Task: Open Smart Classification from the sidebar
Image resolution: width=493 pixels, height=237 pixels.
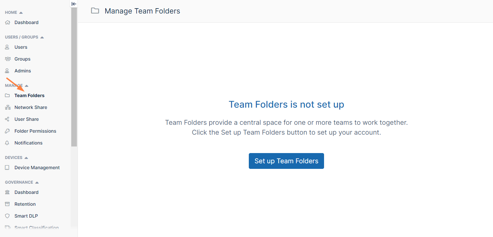Action: 36,227
